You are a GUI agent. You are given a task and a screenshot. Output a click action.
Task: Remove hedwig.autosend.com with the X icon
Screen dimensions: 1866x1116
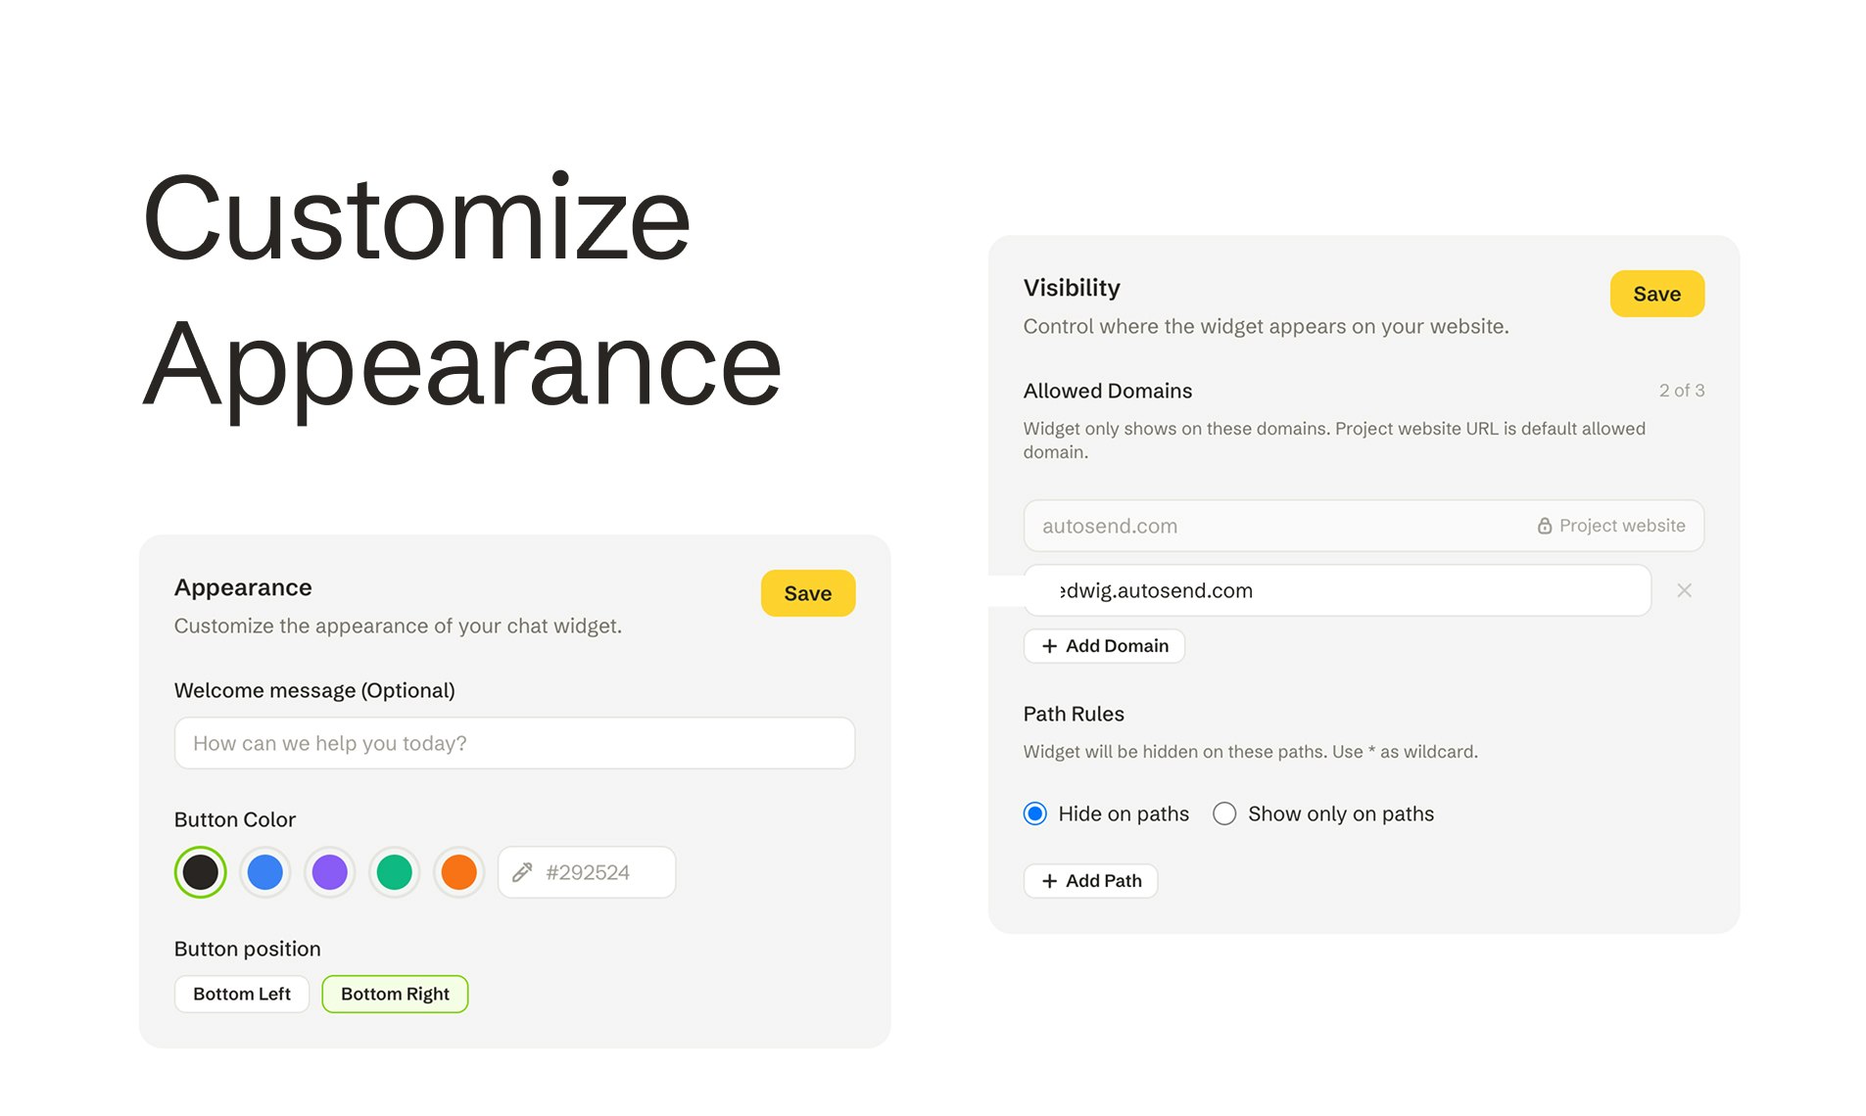(x=1684, y=590)
